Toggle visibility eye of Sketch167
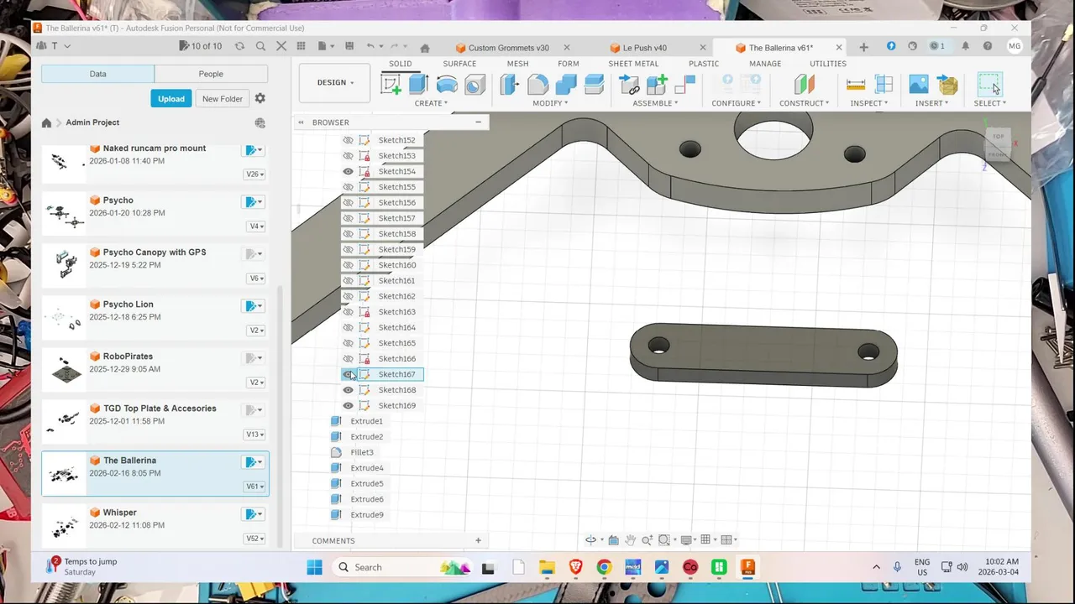Screen dimensions: 1075x604 (x=348, y=374)
